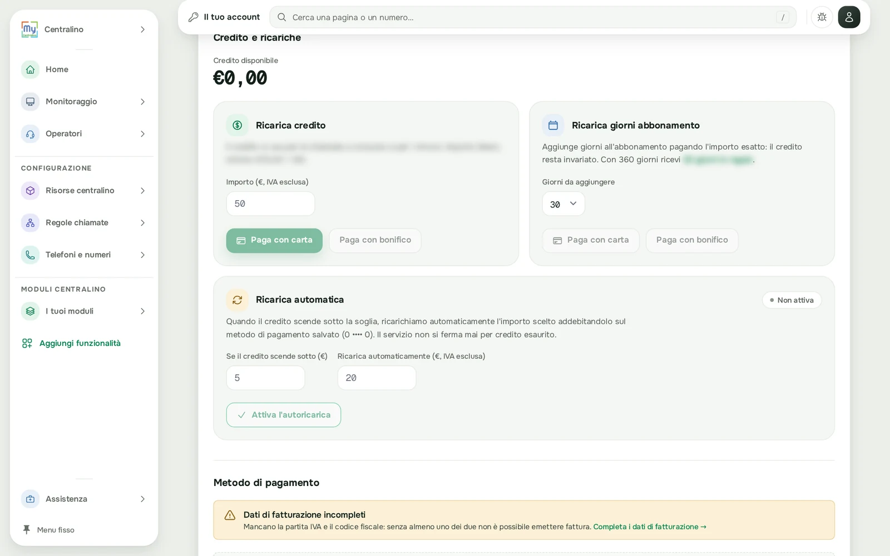Click Paga con bonifico for giorni abbonamento

(x=692, y=240)
